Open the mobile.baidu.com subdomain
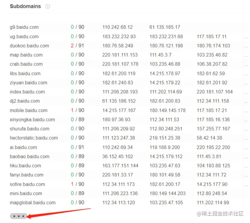 [28, 110]
